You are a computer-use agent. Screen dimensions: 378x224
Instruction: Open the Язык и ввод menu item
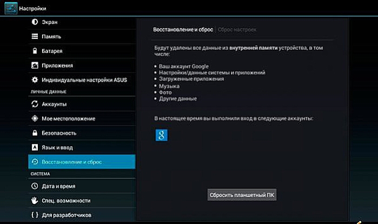(x=82, y=147)
